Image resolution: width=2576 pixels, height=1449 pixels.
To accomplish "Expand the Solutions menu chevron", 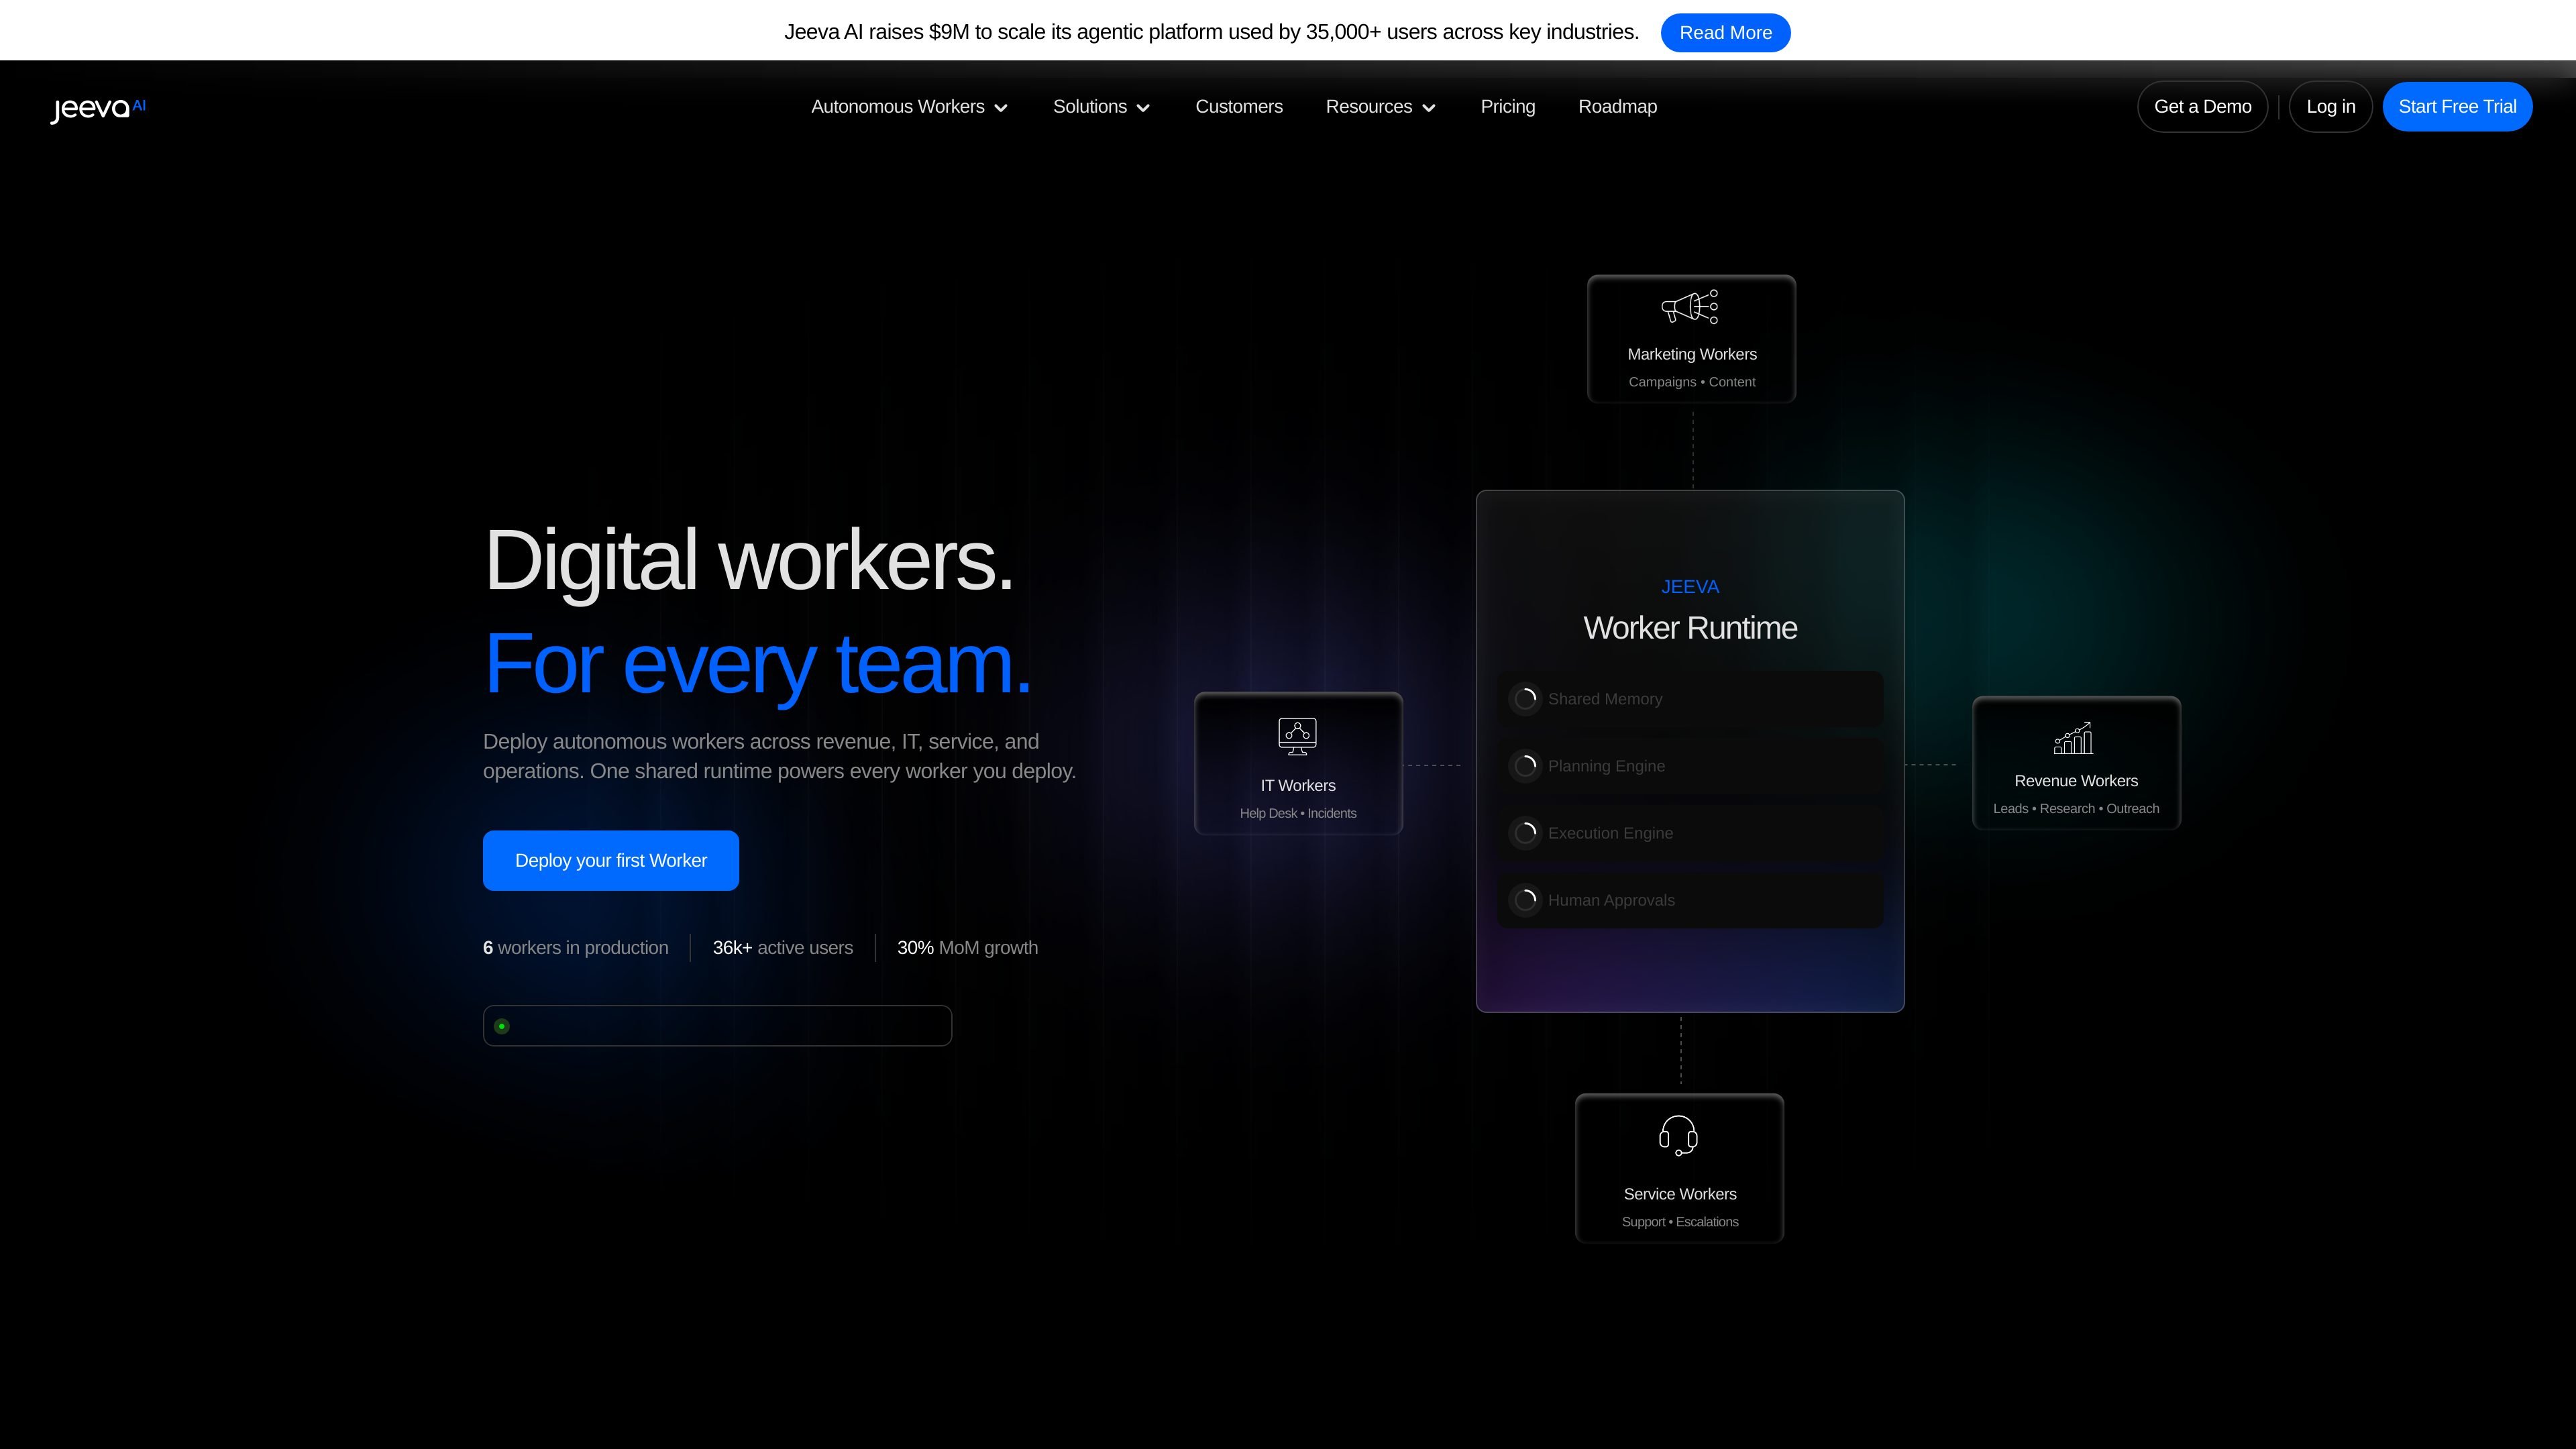I will pyautogui.click(x=1143, y=108).
